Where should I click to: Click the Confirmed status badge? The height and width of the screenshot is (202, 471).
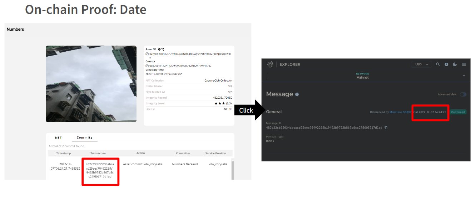(x=458, y=112)
